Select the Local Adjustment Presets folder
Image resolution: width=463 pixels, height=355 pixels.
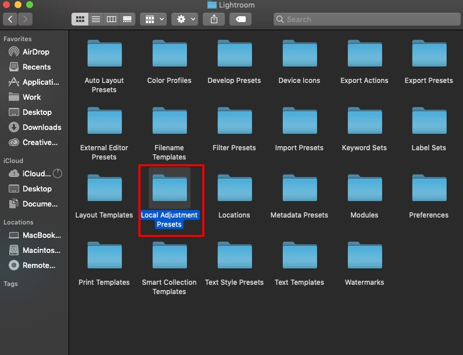point(170,188)
